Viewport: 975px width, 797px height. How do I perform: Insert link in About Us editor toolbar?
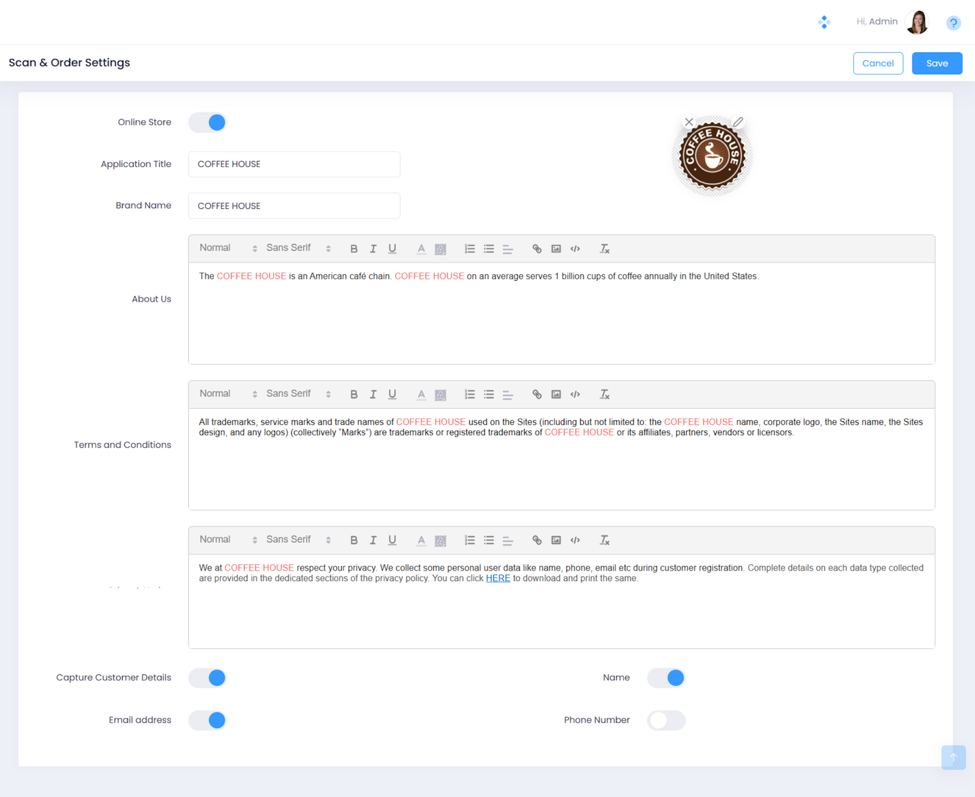coord(537,249)
